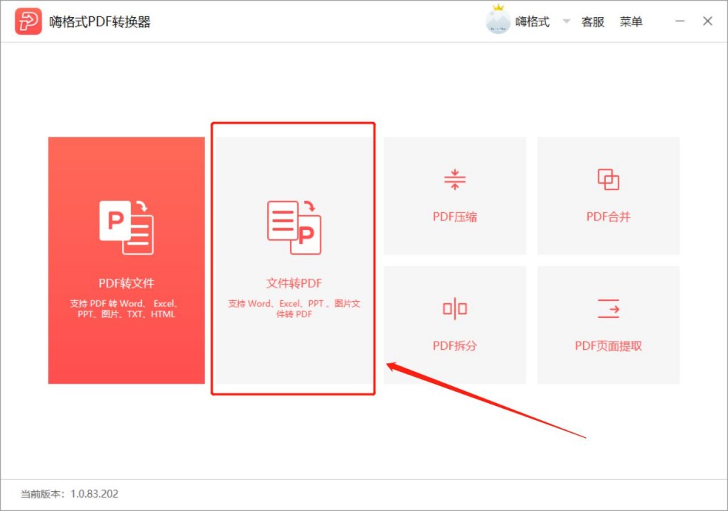Click the 嗨格式PDF转换器 title text
728x511 pixels.
click(x=100, y=22)
